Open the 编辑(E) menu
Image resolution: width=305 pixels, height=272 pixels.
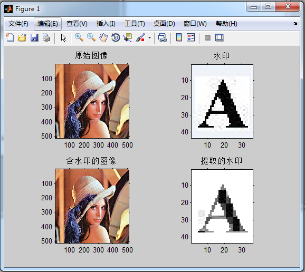tap(47, 24)
